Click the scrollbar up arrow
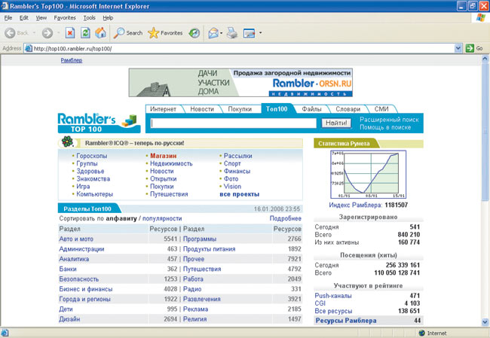The width and height of the screenshot is (490, 338). [485, 59]
